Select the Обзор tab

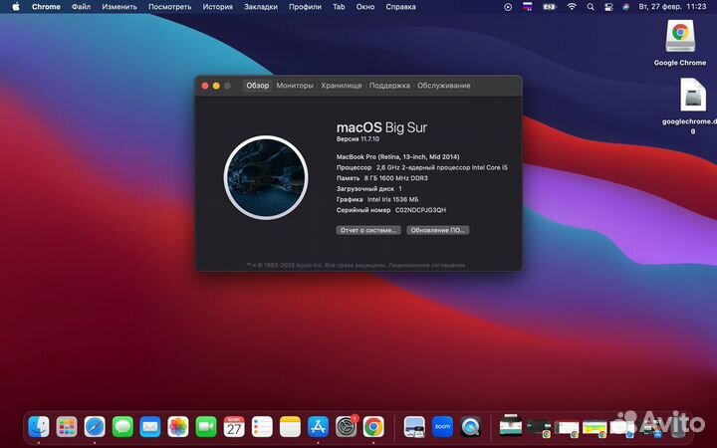258,86
